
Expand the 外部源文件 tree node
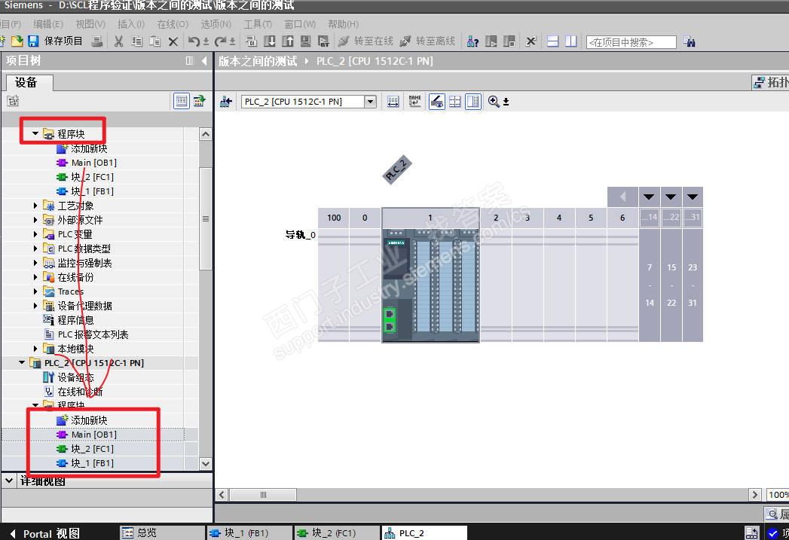[x=35, y=220]
